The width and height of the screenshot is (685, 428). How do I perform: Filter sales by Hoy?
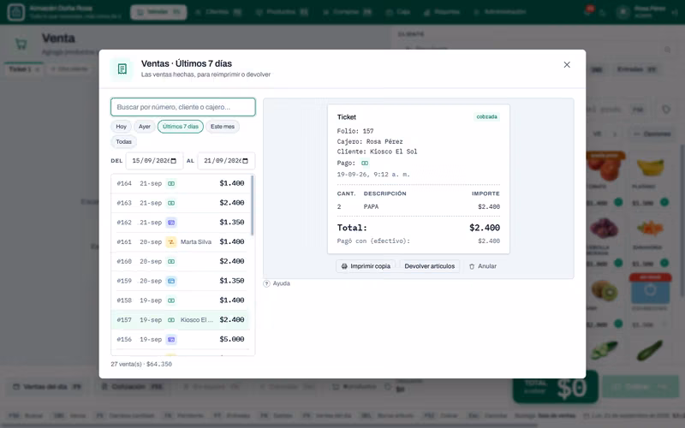[x=121, y=127]
